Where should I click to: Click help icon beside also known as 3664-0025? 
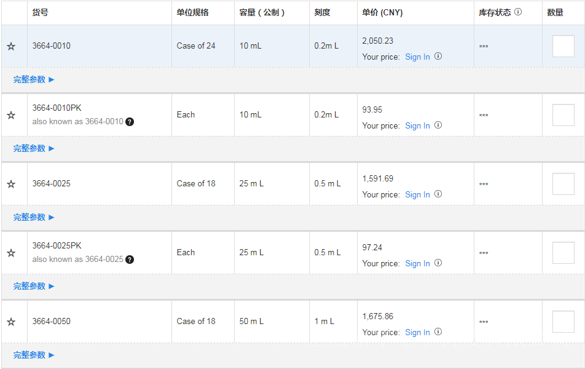coord(130,260)
